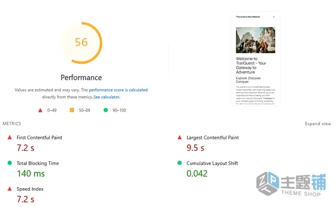Click the red triangle 0–49 legend icon

click(x=40, y=110)
